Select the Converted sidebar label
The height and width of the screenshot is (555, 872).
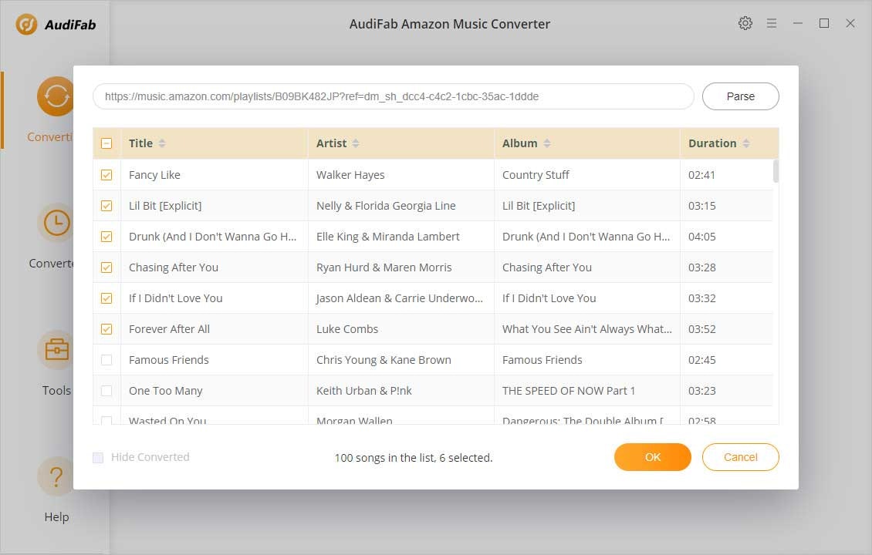tap(51, 264)
